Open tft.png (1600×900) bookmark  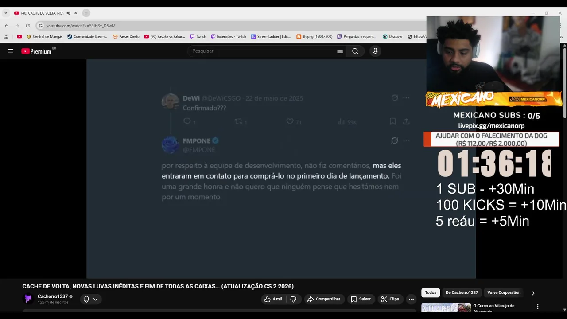(314, 37)
